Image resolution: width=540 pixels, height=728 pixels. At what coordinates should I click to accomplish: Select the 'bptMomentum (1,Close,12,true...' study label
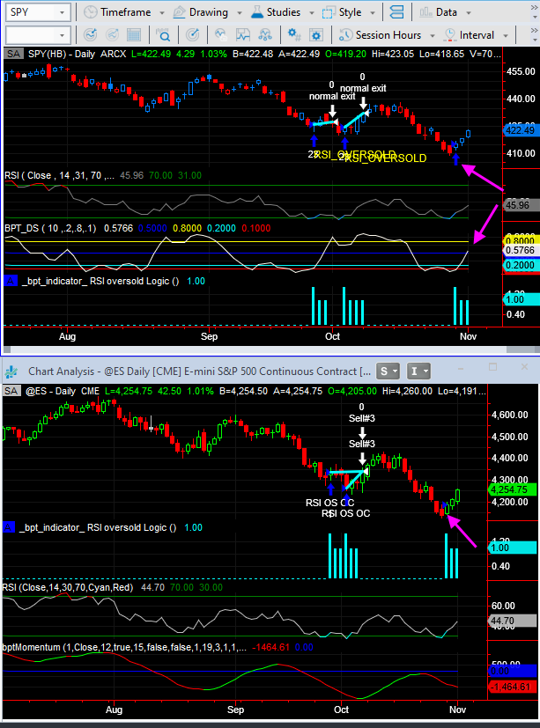click(x=124, y=647)
